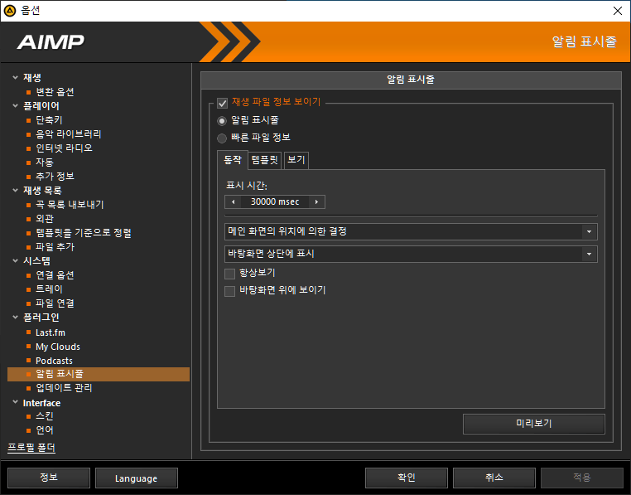Collapse the 재생 tree section
Screen dimensions: 631x495
click(x=15, y=77)
